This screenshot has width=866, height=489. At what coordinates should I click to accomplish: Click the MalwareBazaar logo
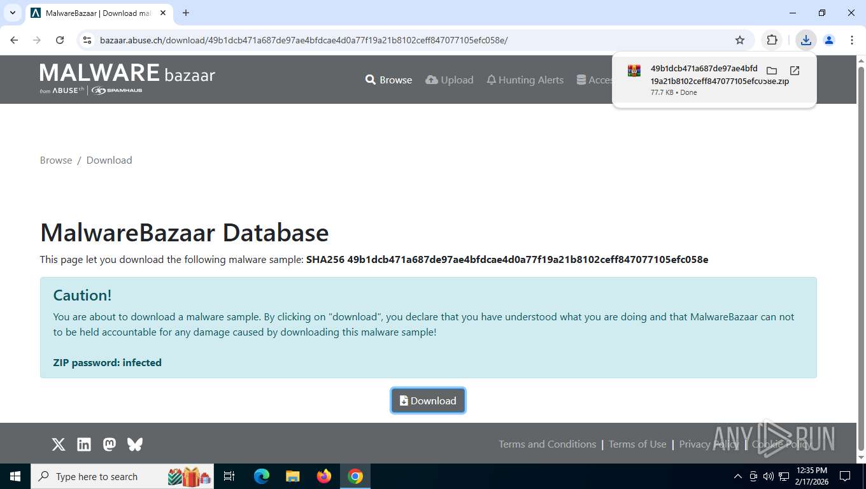[x=127, y=78]
